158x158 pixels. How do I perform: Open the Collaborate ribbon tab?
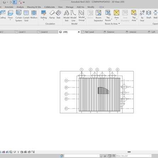[x=49, y=7]
